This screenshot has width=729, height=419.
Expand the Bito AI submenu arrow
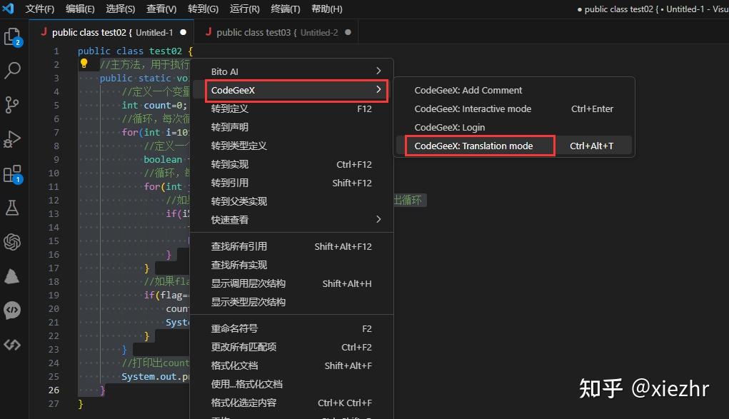[378, 71]
